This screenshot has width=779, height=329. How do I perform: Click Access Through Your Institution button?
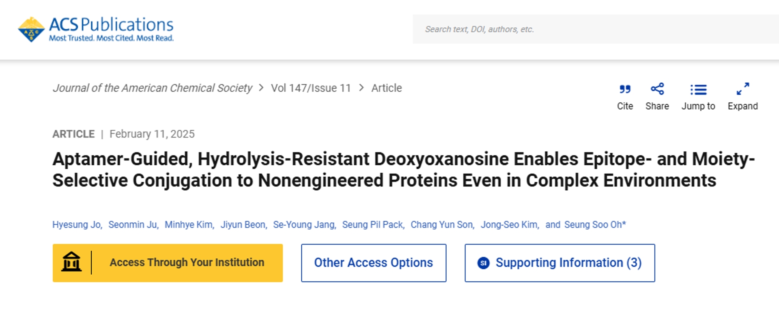pyautogui.click(x=168, y=263)
